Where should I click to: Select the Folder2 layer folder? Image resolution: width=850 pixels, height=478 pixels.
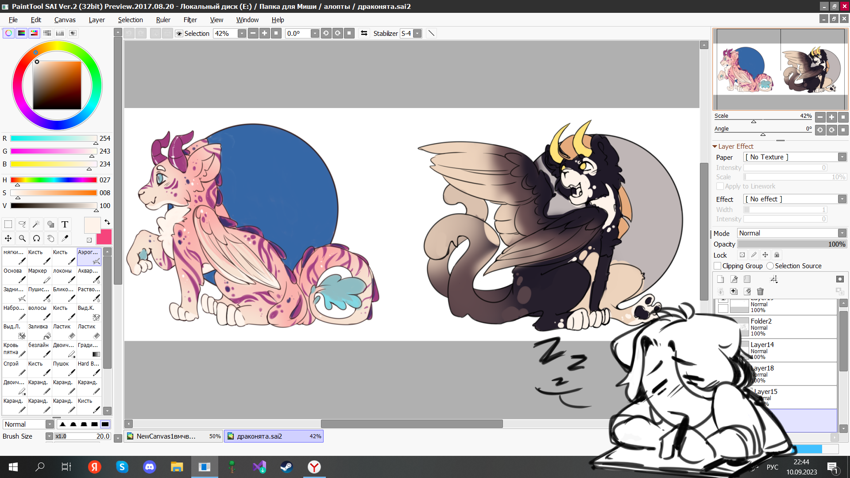(x=775, y=327)
